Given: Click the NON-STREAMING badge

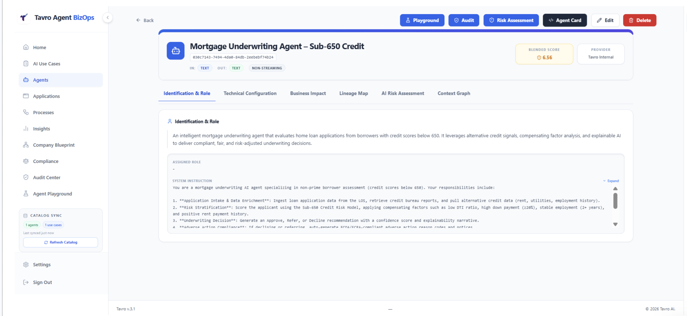Looking at the screenshot, I should tap(267, 68).
